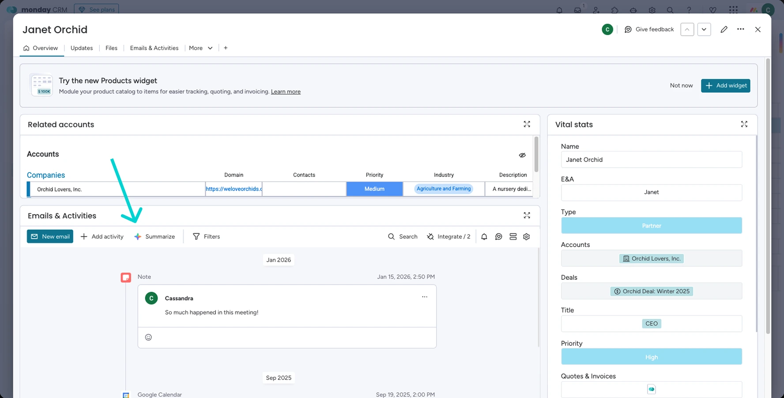784x398 pixels.
Task: Click the Quotes & Invoices file icon
Action: pyautogui.click(x=652, y=389)
